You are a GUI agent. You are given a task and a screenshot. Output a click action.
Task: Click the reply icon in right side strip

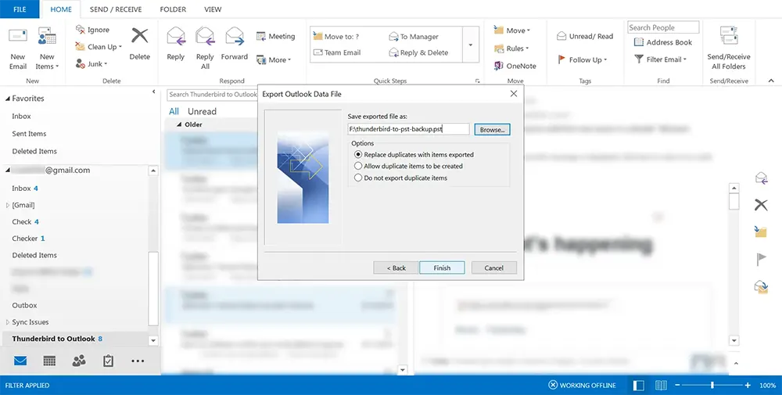pos(761,178)
